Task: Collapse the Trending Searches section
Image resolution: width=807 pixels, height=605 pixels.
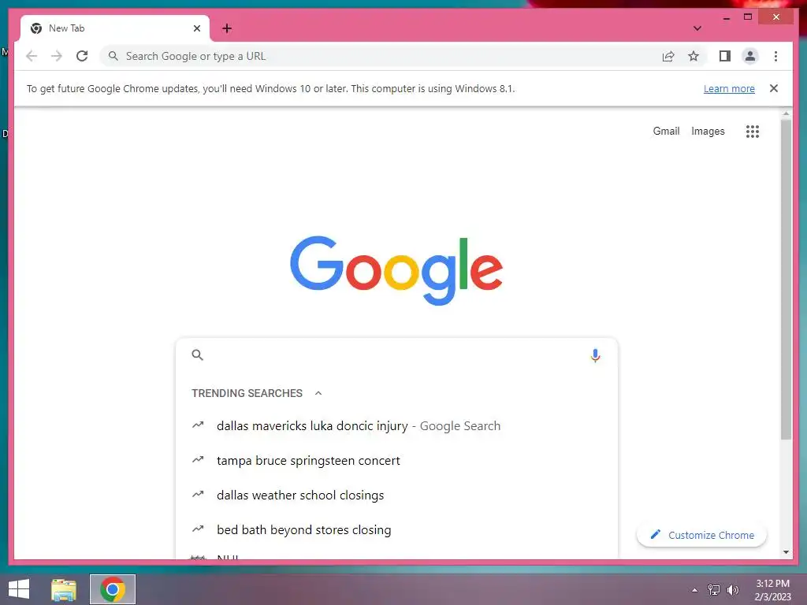Action: point(318,393)
